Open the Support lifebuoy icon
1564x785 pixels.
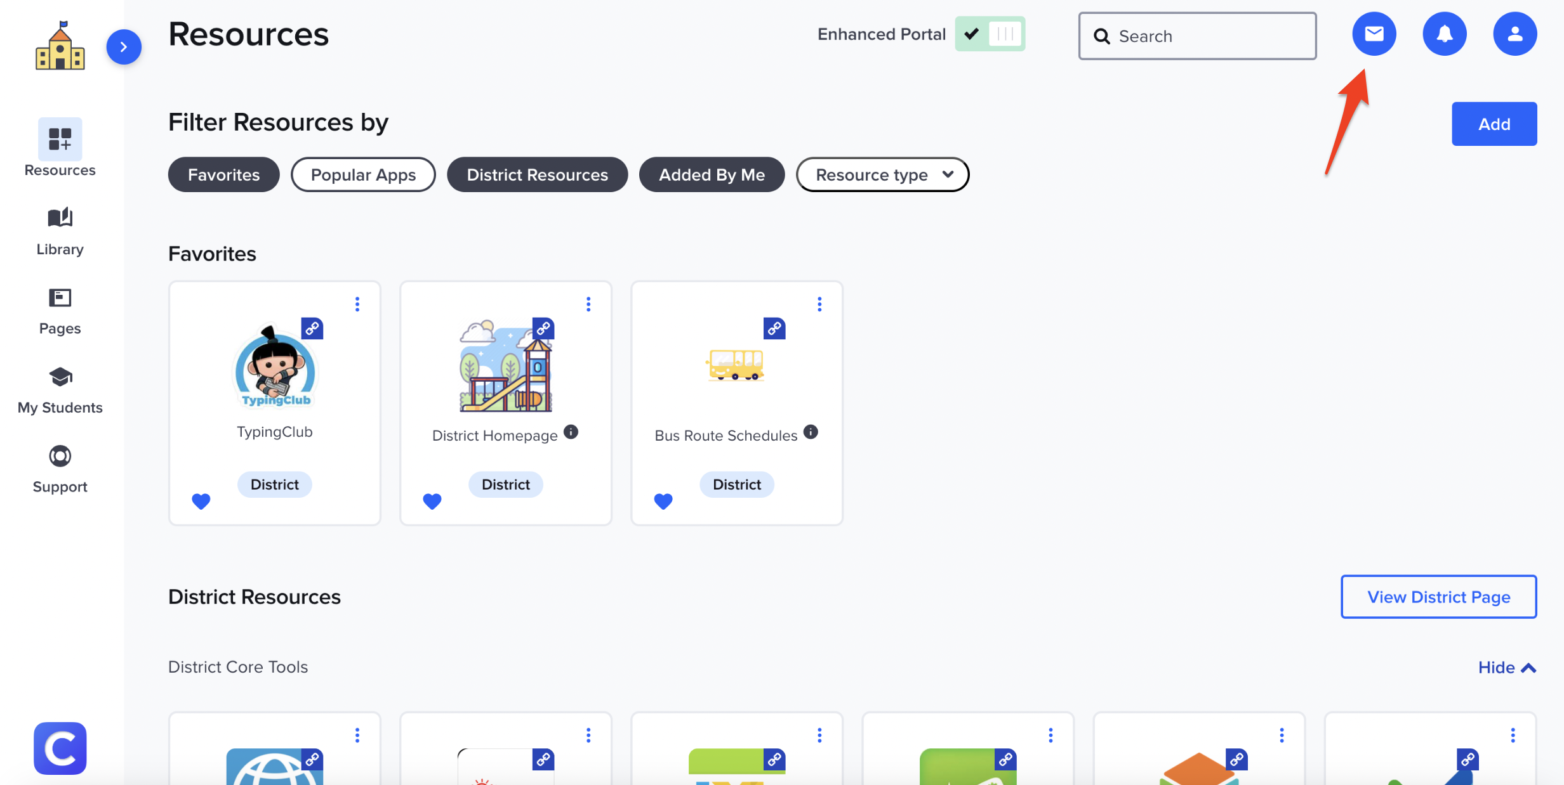(60, 457)
